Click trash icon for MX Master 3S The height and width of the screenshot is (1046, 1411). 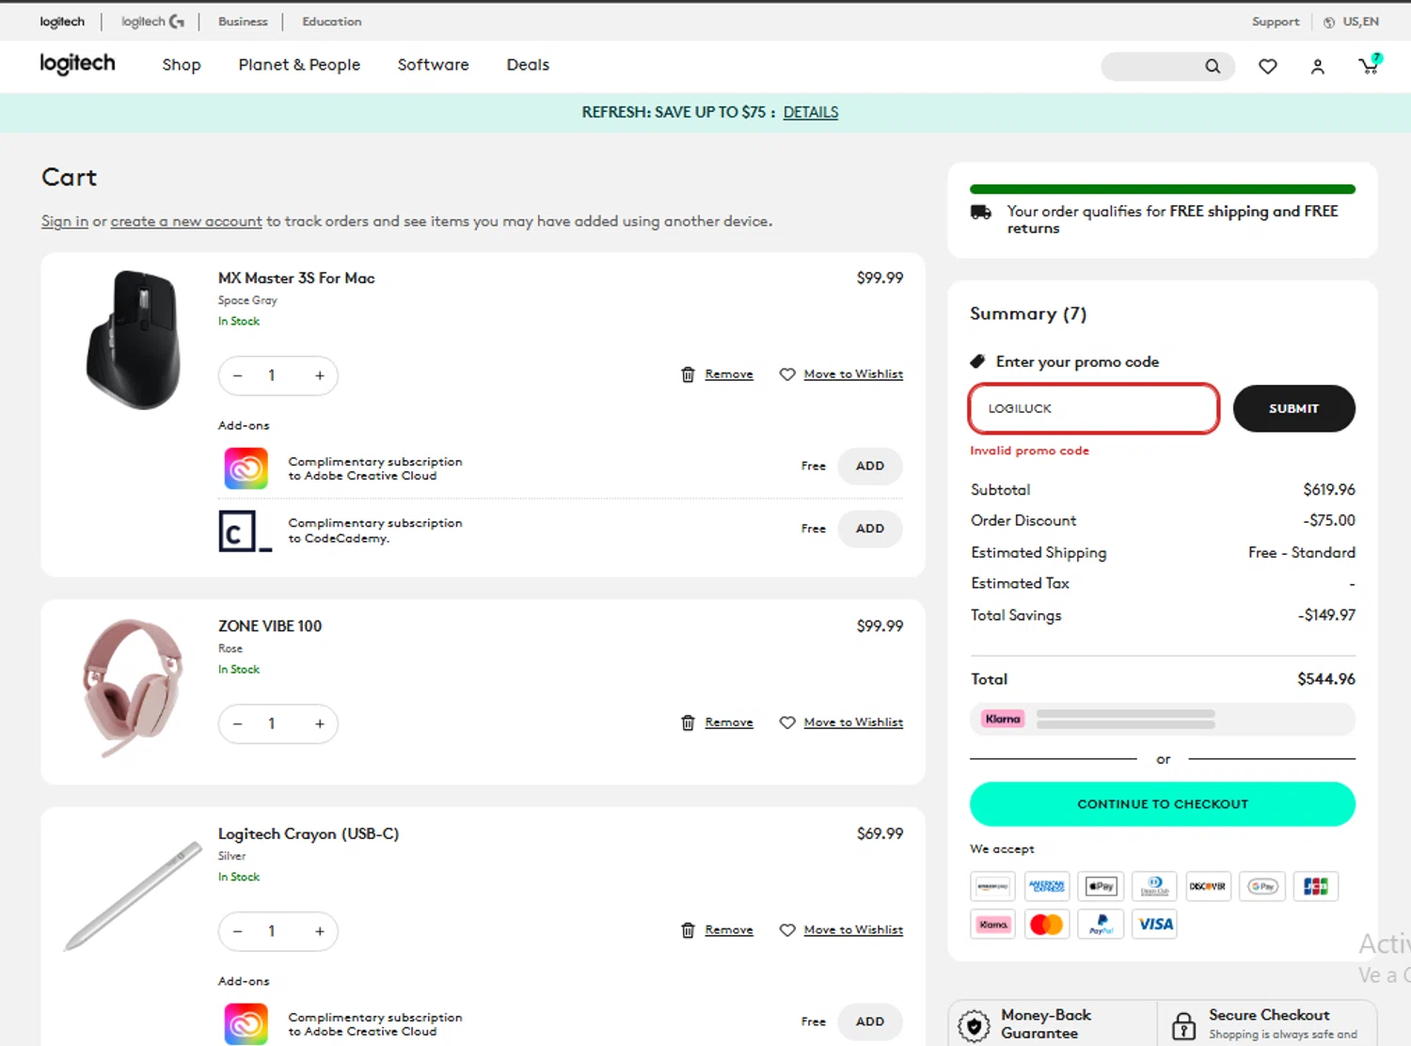pyautogui.click(x=688, y=374)
